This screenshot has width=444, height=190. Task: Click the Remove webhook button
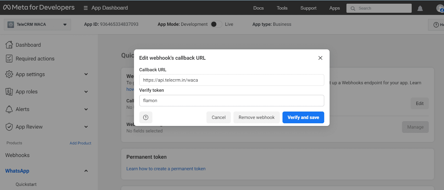pos(256,117)
